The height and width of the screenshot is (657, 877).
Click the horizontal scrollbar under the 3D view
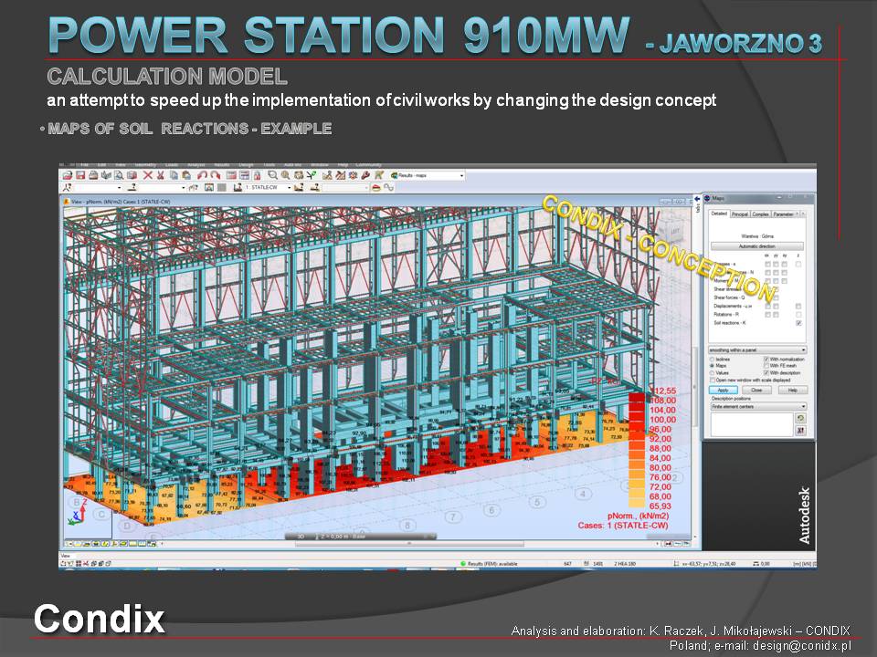pos(409,543)
